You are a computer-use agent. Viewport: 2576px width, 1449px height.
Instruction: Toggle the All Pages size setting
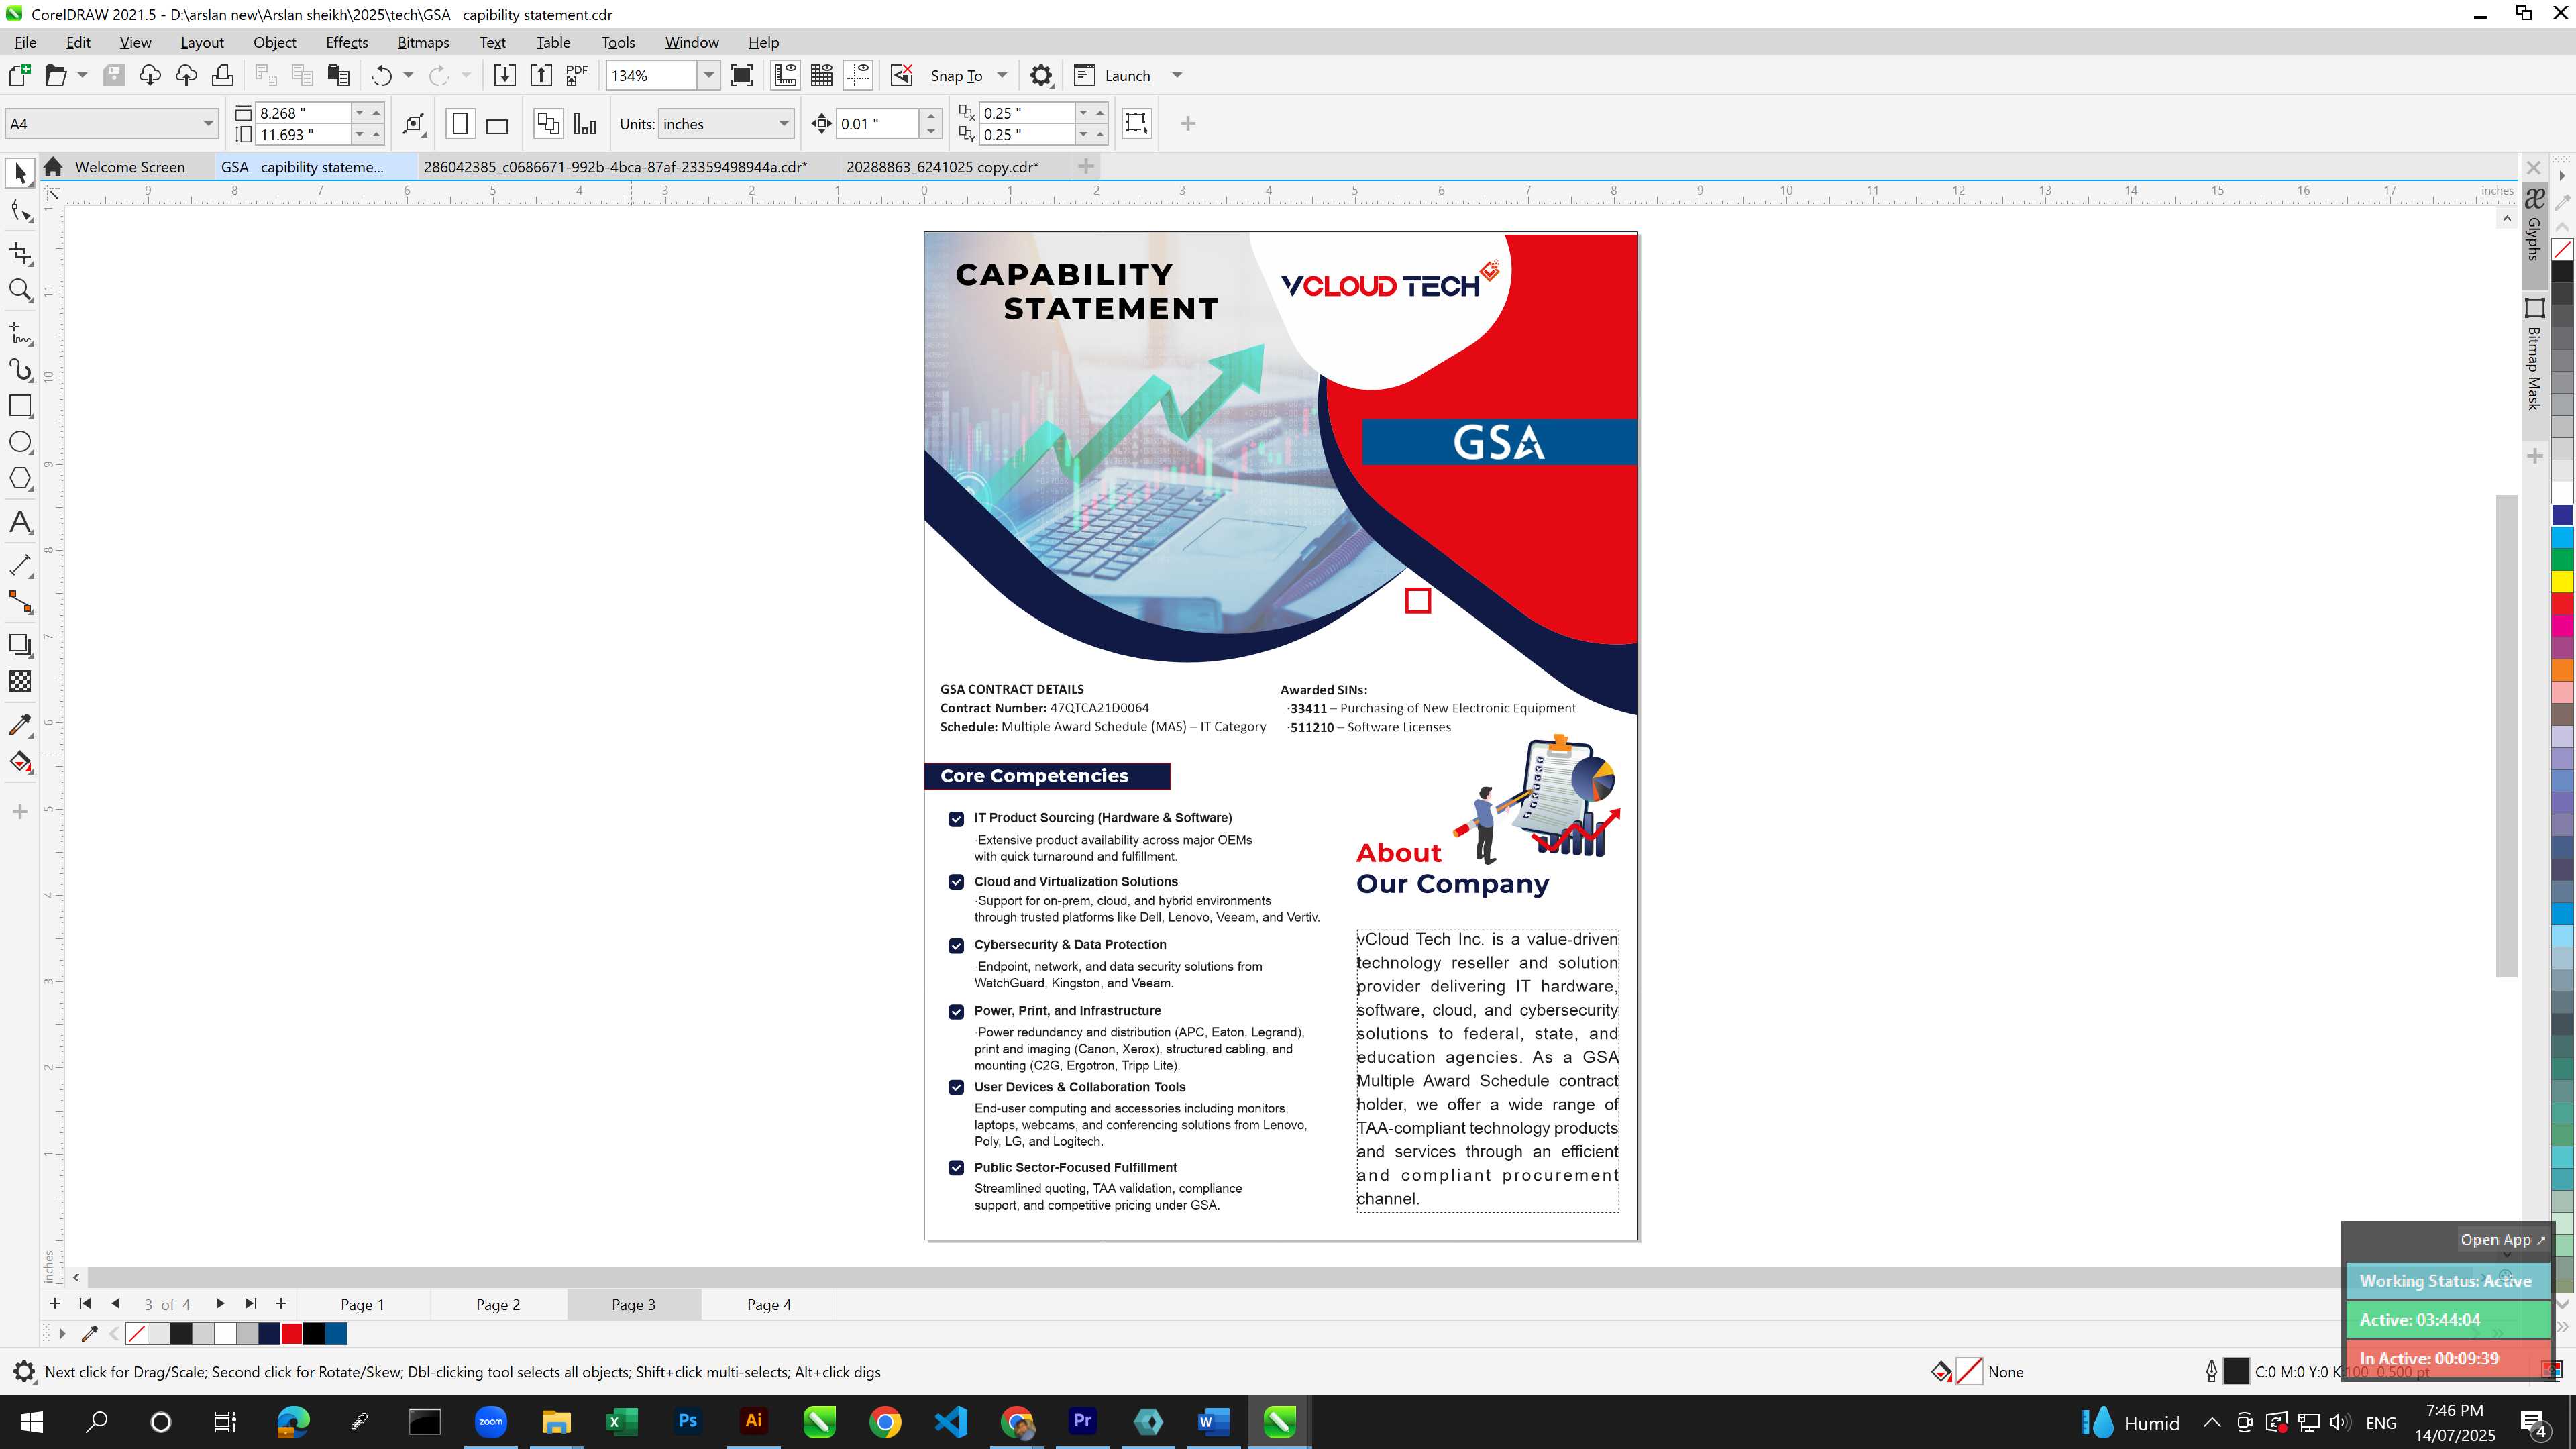pyautogui.click(x=548, y=124)
